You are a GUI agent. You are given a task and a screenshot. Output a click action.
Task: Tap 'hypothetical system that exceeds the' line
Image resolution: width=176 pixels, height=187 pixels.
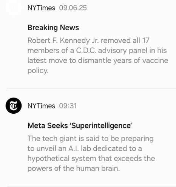click(x=91, y=158)
